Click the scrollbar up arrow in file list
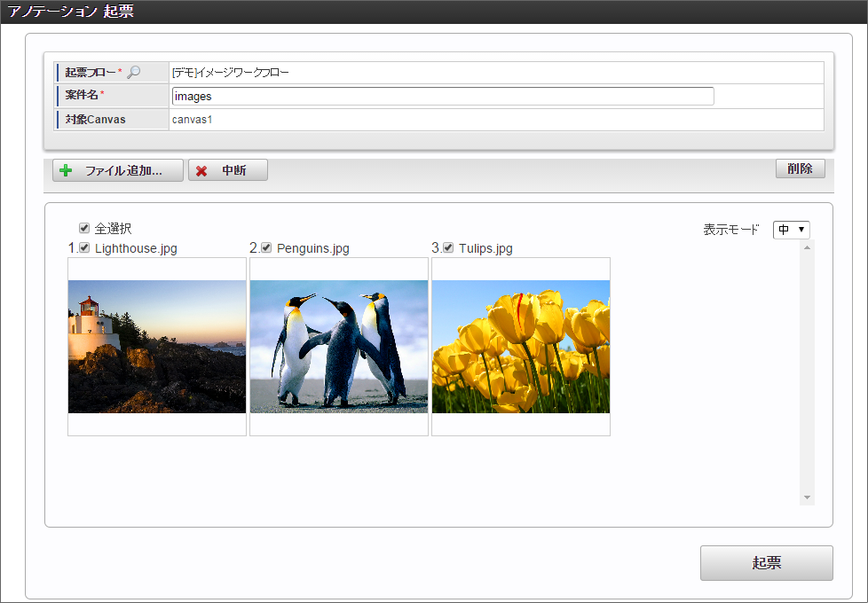 coord(807,247)
